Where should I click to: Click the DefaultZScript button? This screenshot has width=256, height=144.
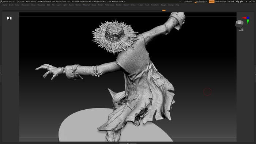(x=221, y=1)
